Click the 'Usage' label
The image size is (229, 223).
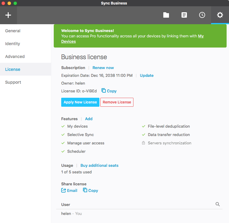click(x=67, y=165)
